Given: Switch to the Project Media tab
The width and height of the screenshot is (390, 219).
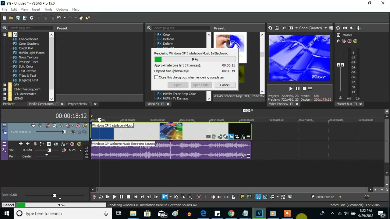Looking at the screenshot, I should click(x=77, y=104).
